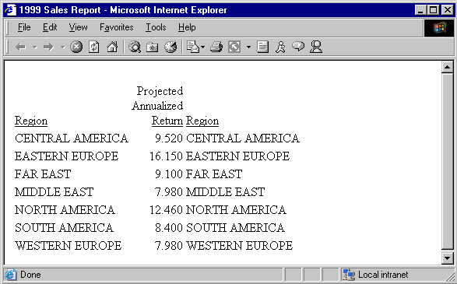
Task: Expand the Forward button history dropdown
Action: pos(62,47)
